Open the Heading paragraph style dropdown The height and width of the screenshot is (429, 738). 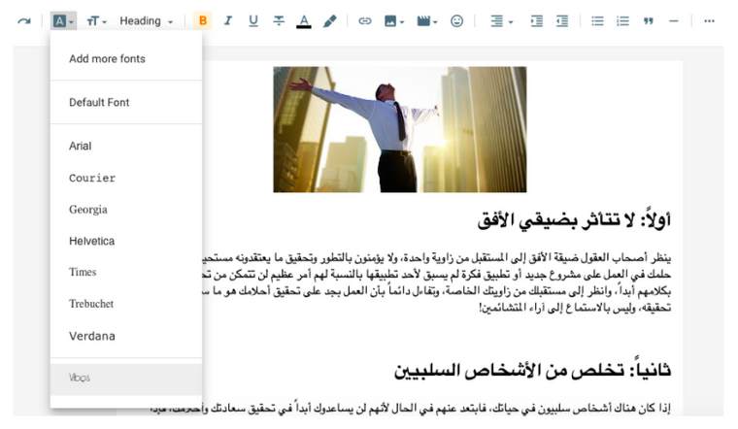coord(147,21)
